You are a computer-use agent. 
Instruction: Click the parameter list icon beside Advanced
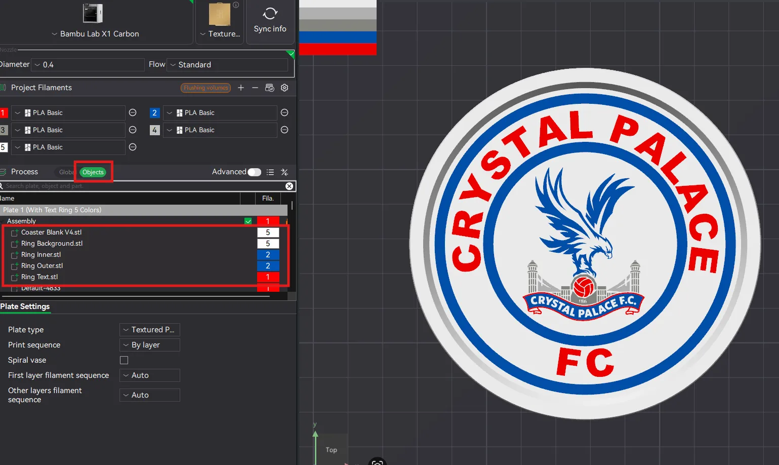coord(270,172)
